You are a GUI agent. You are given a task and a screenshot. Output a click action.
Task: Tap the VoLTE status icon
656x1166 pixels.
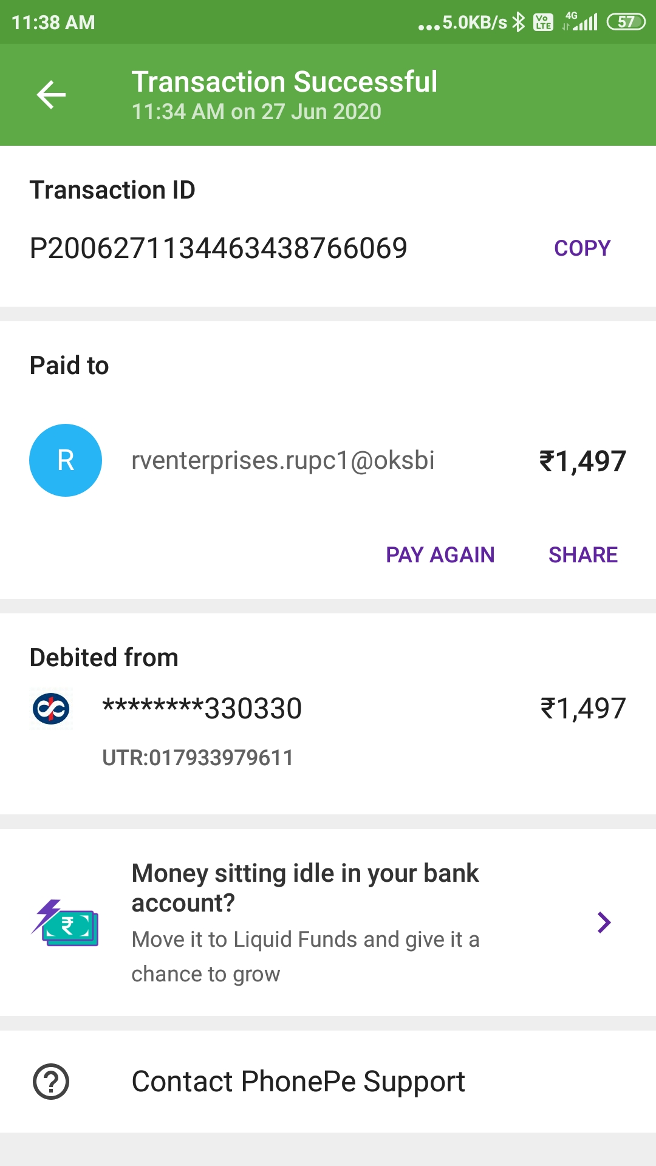[x=543, y=22]
